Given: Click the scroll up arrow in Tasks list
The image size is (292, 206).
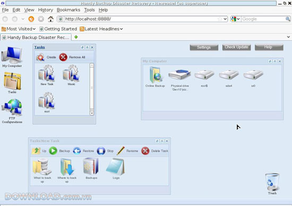Looking at the screenshot, I should click(92, 65).
